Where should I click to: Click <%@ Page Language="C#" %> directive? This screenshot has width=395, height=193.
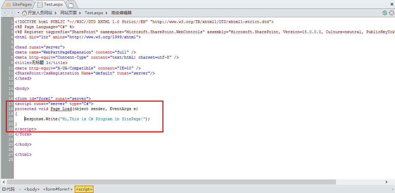(45, 27)
